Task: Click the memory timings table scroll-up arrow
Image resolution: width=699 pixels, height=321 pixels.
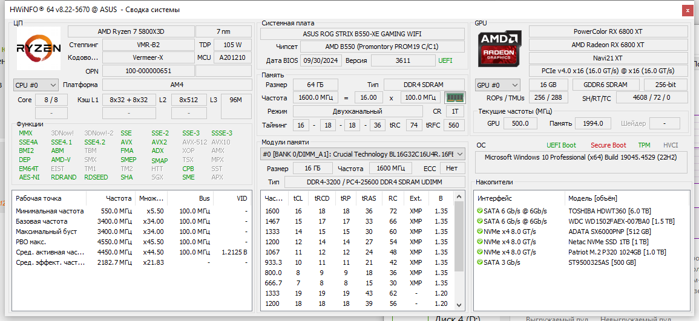Action: 459,196
